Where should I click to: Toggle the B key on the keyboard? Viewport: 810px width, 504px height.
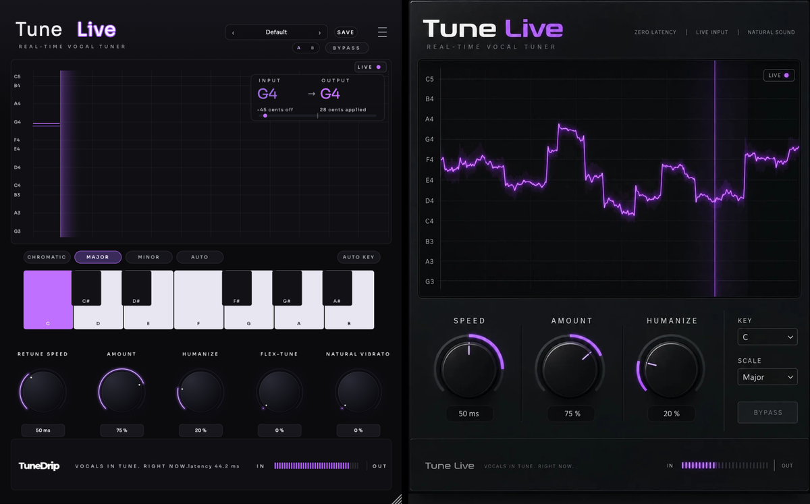pyautogui.click(x=349, y=317)
